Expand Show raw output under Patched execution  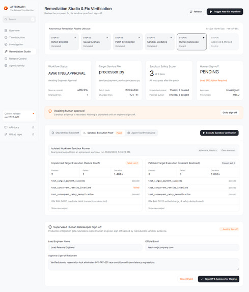(x=156, y=208)
